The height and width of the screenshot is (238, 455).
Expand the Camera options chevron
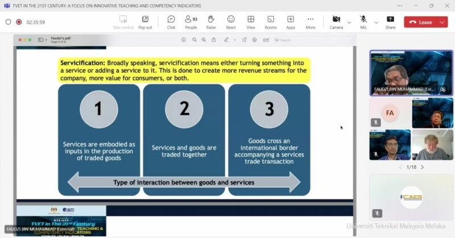(x=349, y=23)
